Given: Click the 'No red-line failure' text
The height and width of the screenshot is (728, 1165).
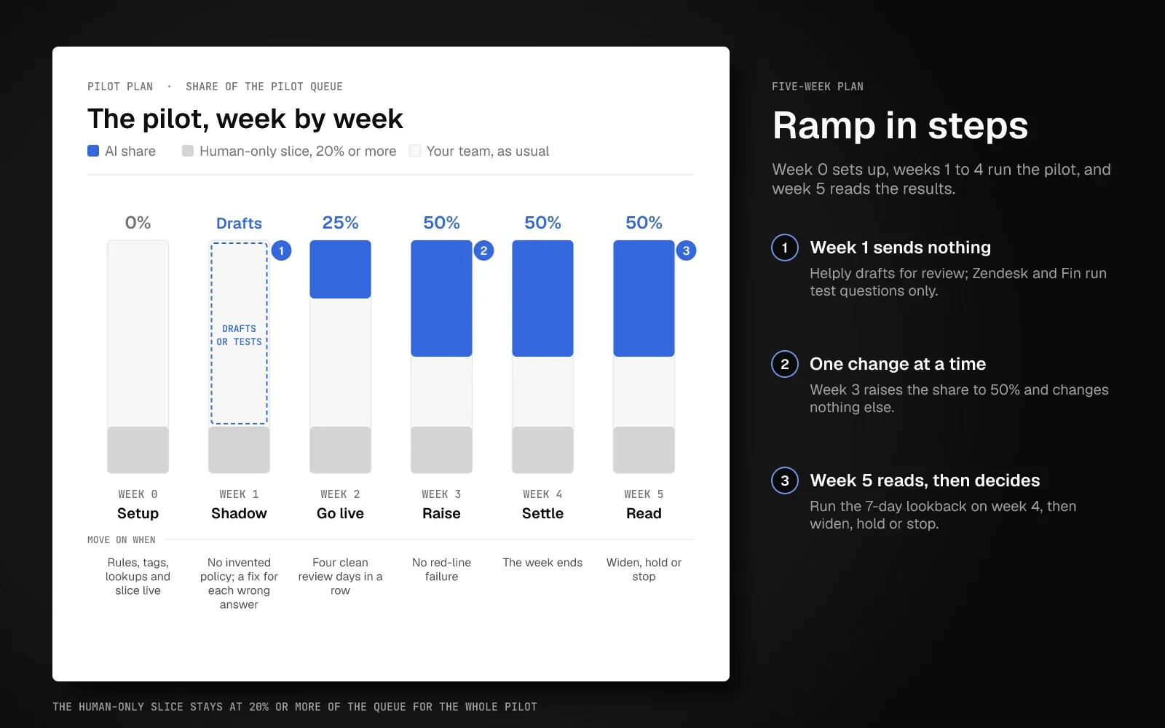Looking at the screenshot, I should [x=441, y=569].
